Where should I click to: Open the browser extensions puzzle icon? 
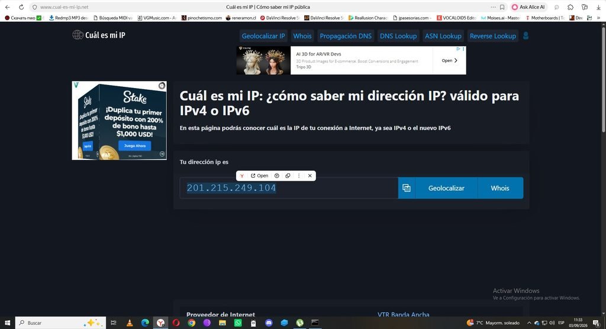pos(570,7)
